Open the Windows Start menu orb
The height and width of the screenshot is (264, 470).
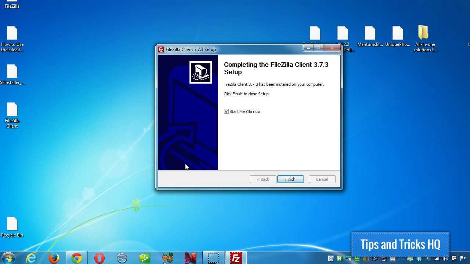click(x=8, y=258)
